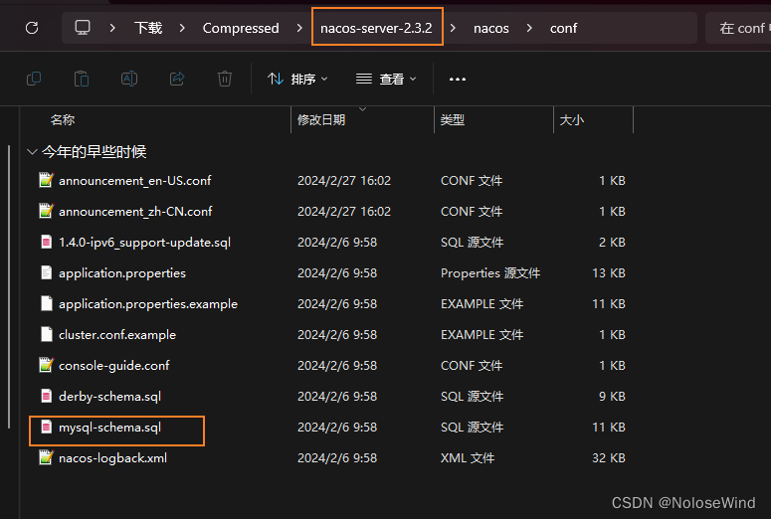Viewport: 771px width, 519px height.
Task: Click Properties 源文件 type cell
Action: point(490,273)
